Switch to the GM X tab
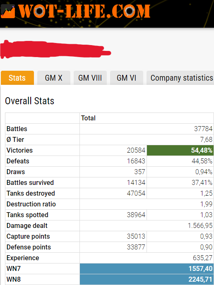 (54, 78)
